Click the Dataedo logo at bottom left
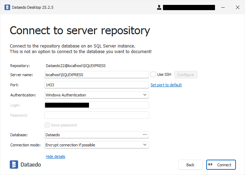 (x=25, y=165)
